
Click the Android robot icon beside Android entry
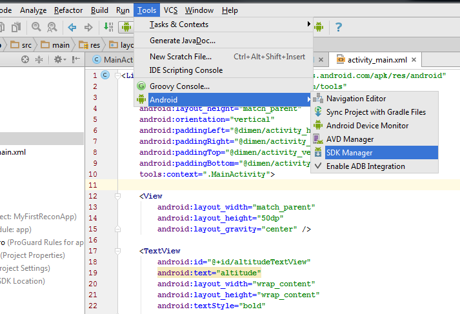tap(141, 99)
